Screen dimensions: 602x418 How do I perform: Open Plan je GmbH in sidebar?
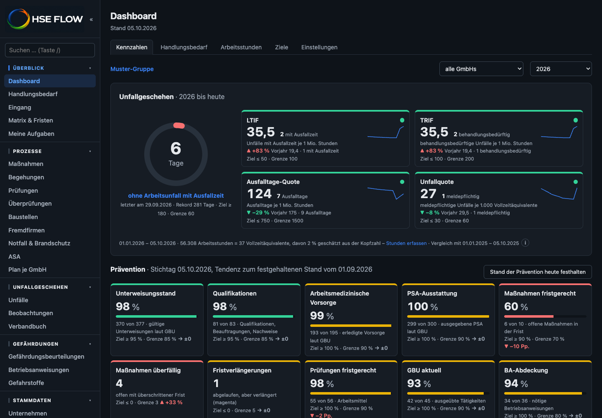click(50, 270)
